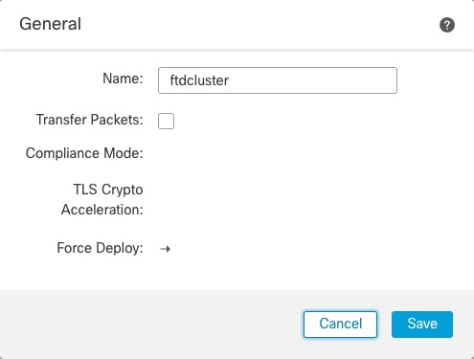Click the TLS Crypto Acceleration label

click(102, 199)
